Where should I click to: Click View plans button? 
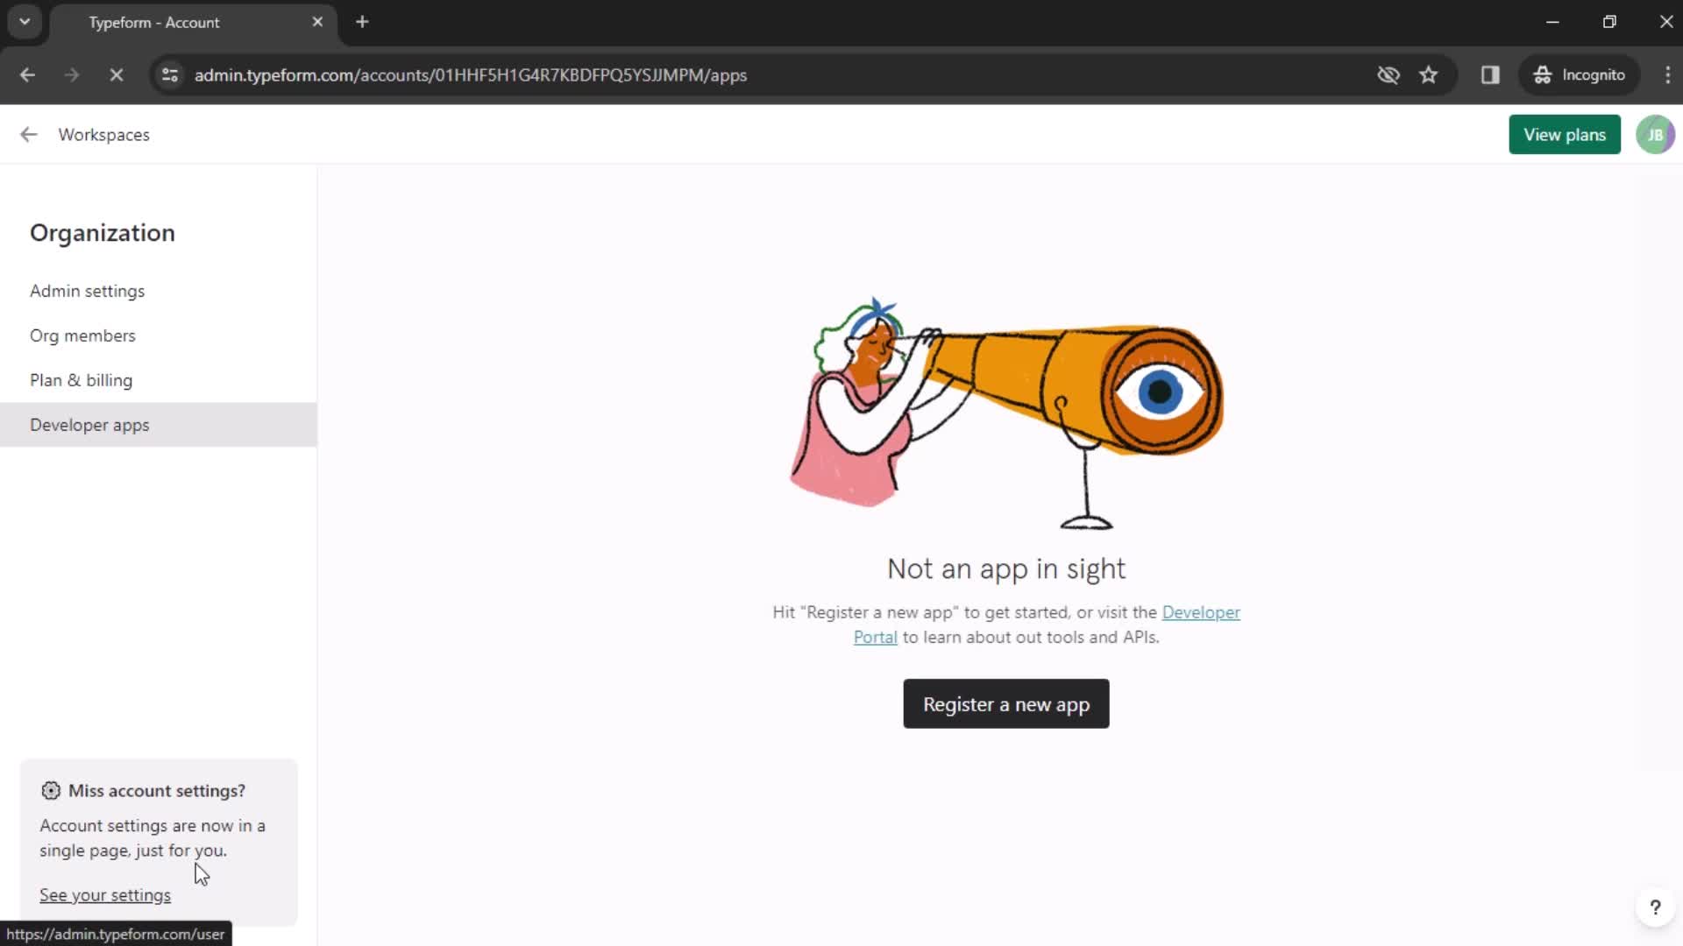(x=1565, y=134)
